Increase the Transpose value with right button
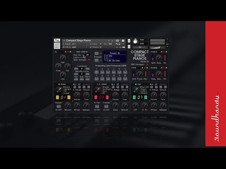 coord(88,69)
